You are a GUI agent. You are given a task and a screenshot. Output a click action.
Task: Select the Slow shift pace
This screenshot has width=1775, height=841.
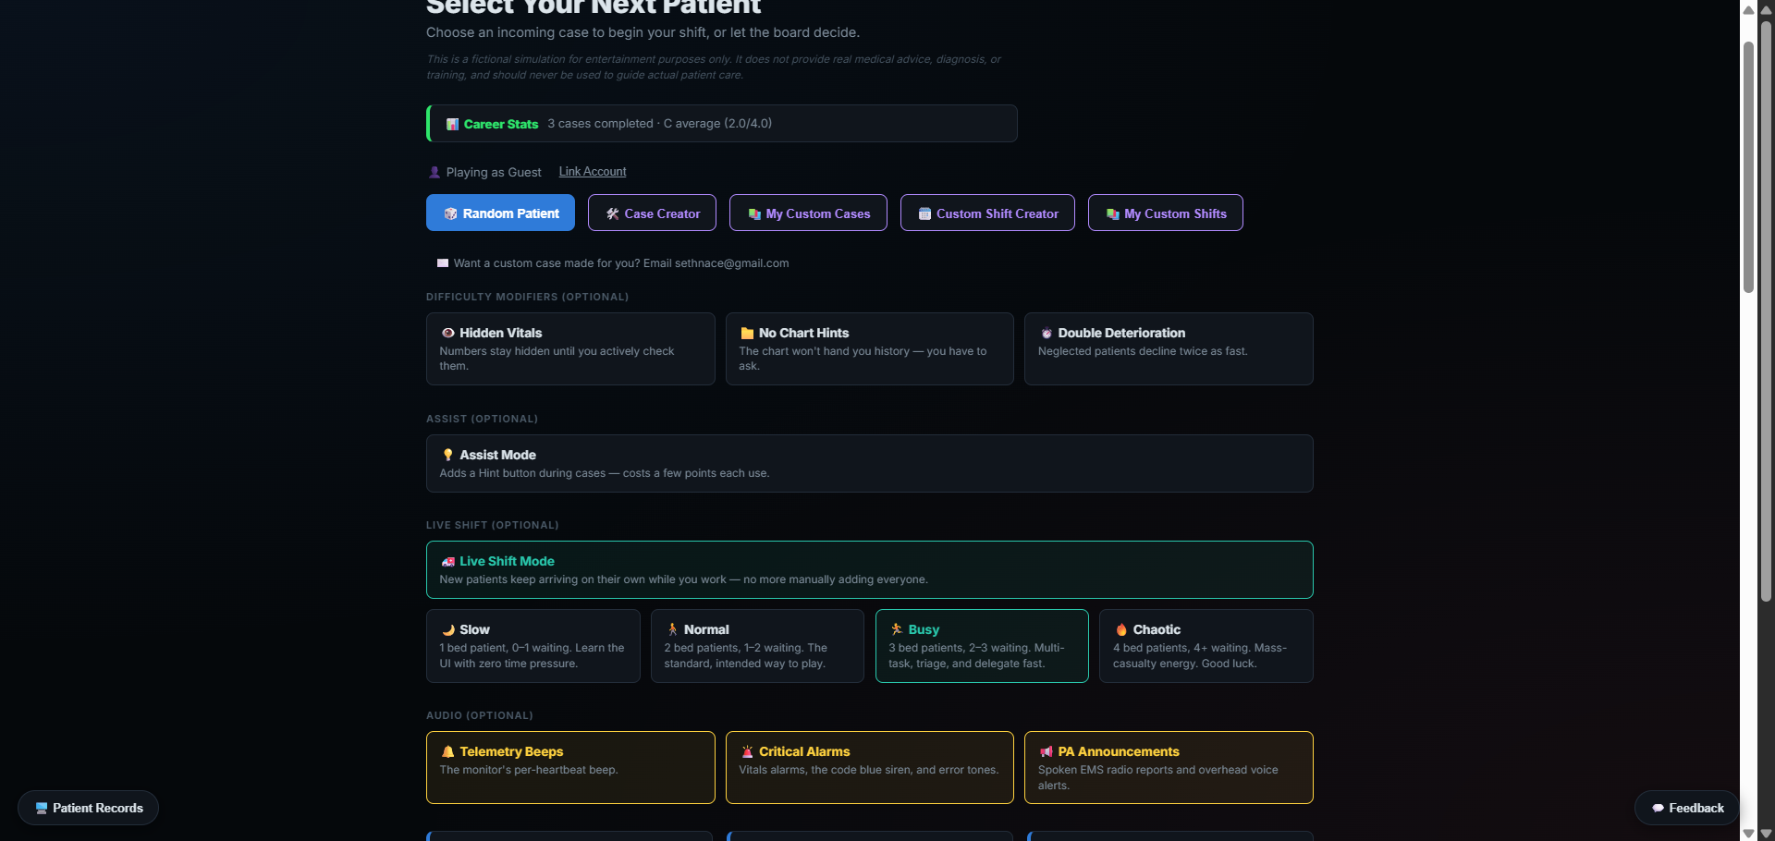point(532,645)
